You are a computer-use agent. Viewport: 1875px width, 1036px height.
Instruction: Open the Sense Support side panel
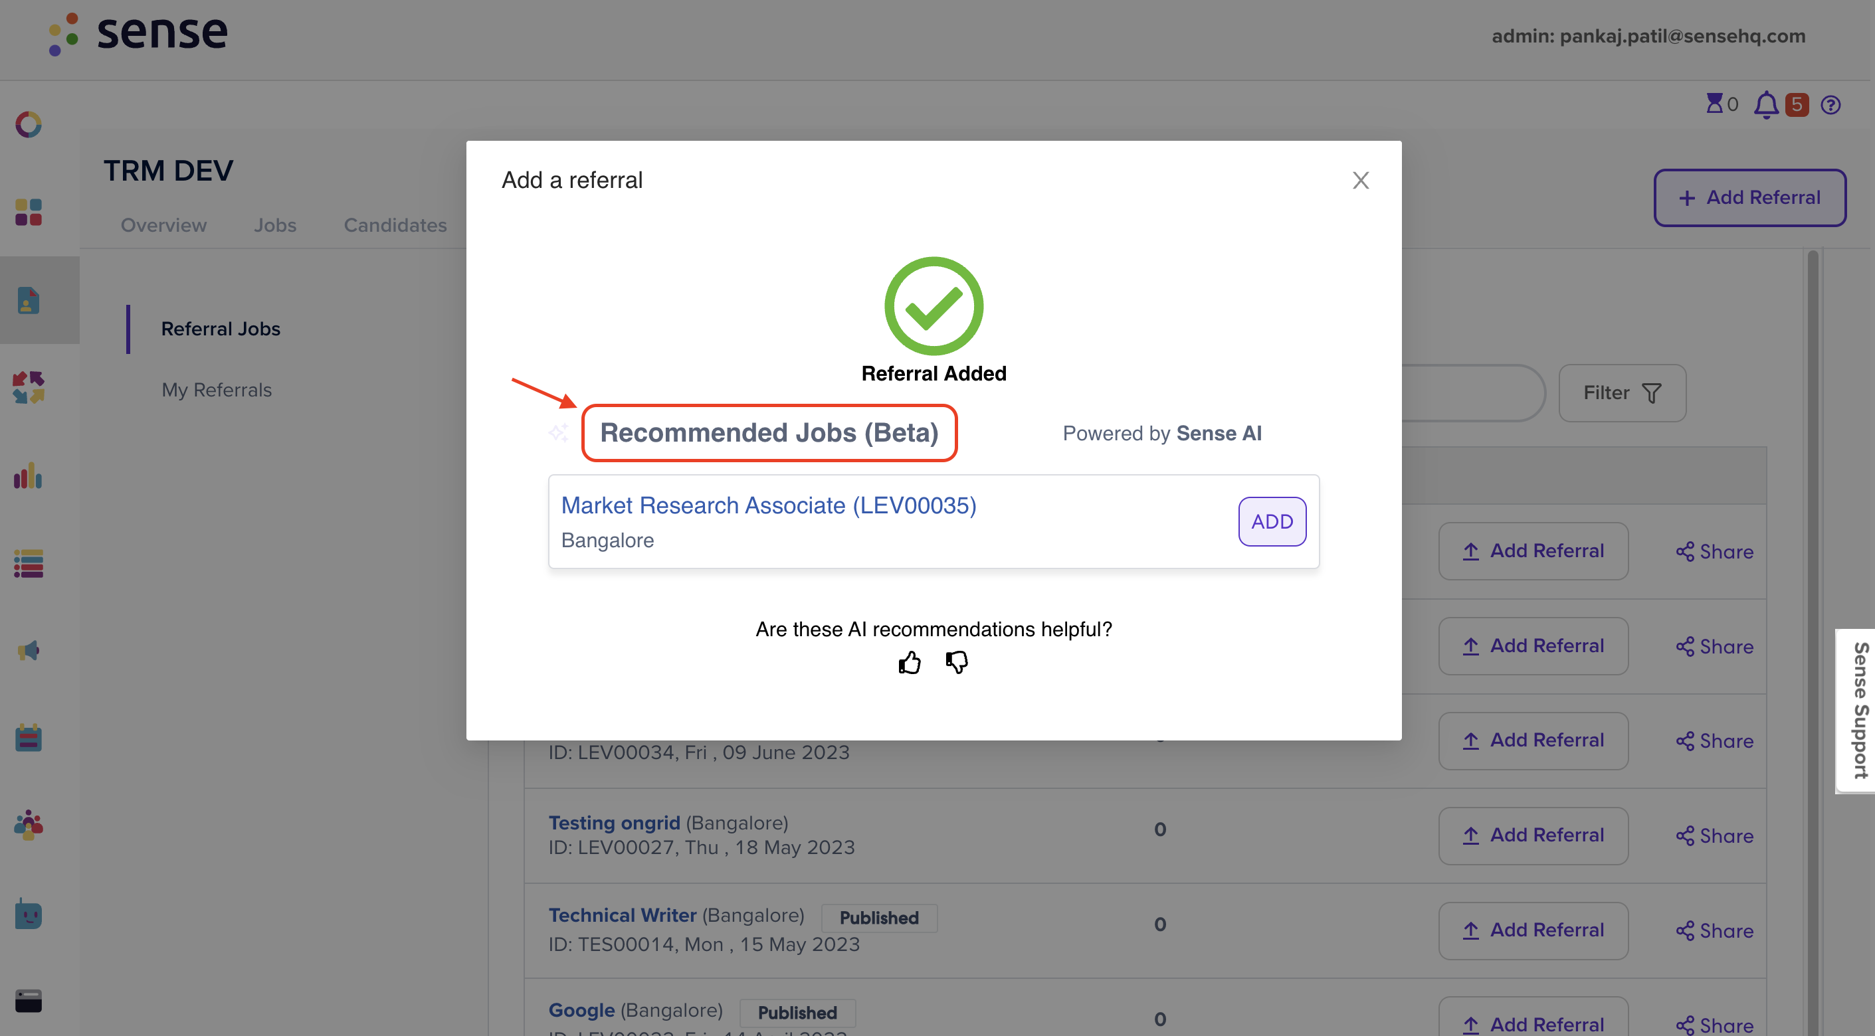tap(1857, 711)
